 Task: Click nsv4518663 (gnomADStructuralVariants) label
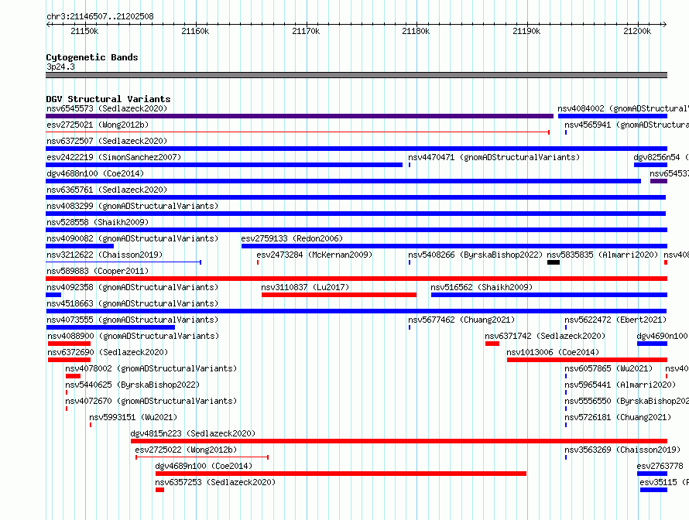[x=132, y=303]
